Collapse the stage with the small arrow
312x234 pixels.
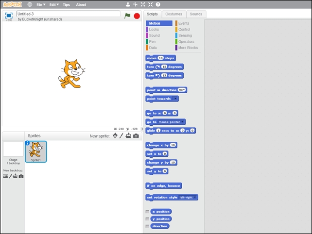142,129
